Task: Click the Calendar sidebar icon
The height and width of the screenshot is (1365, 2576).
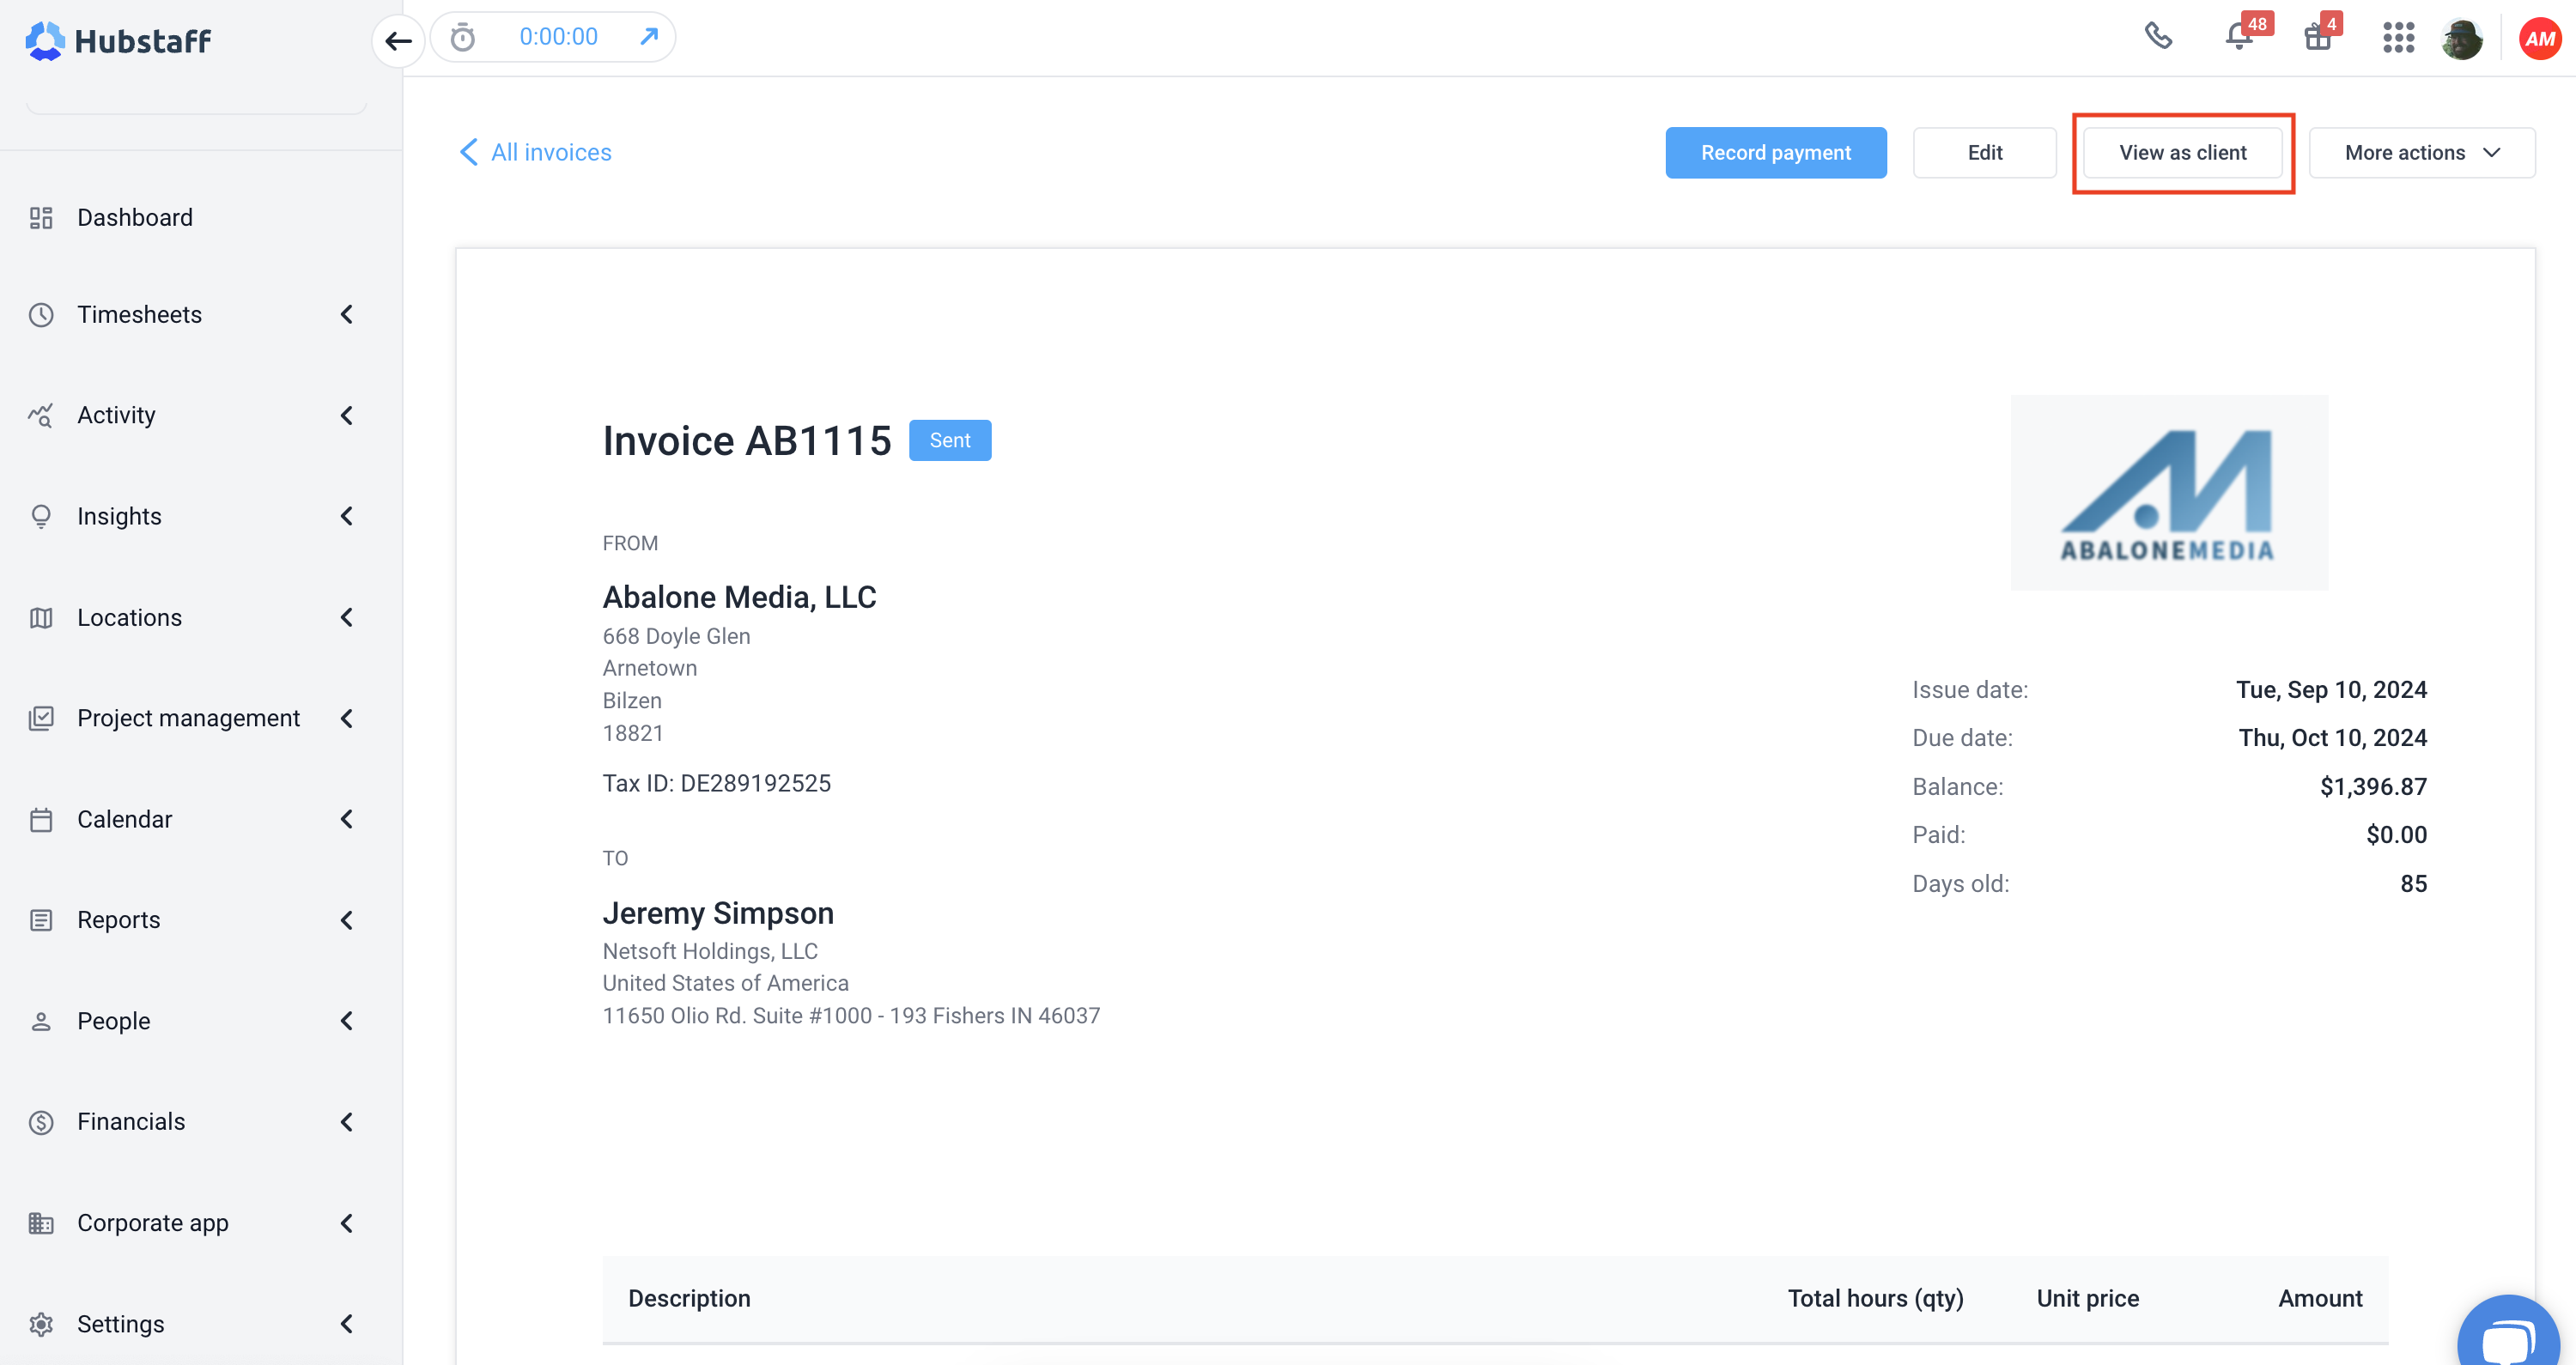Action: [41, 819]
